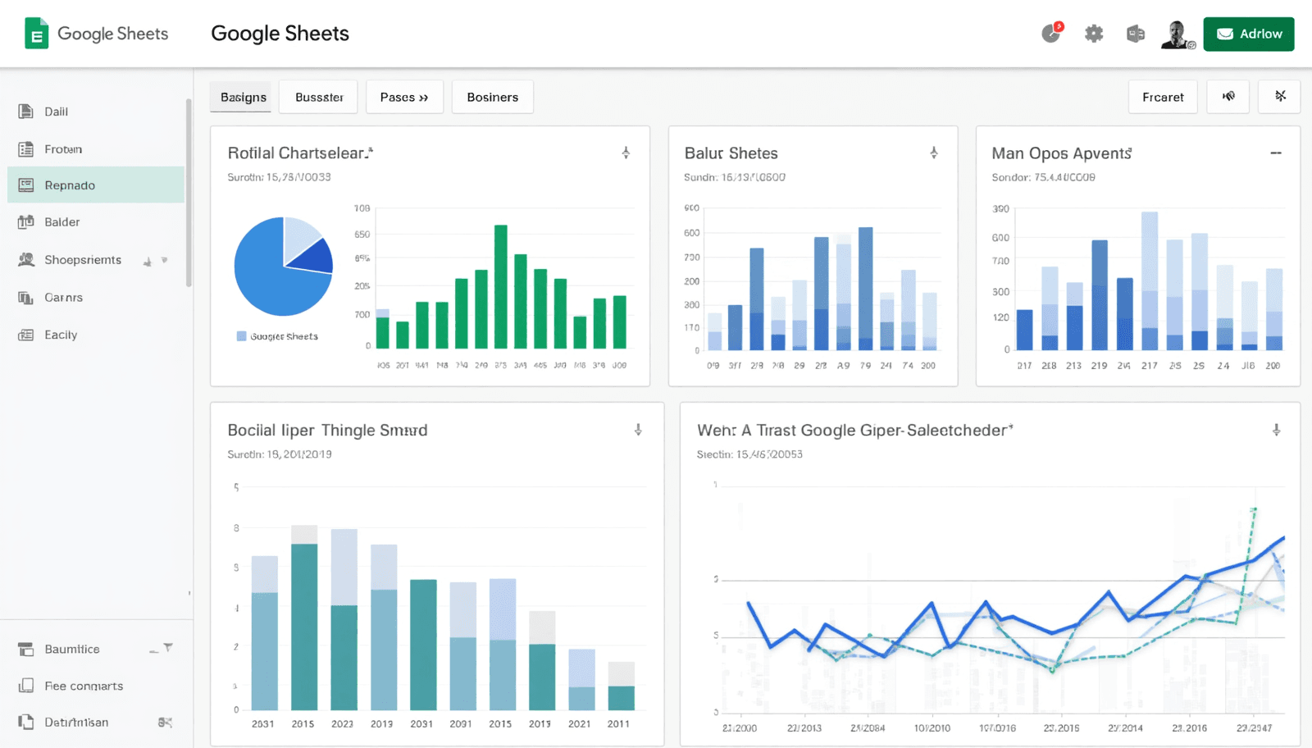Click the Daill sidebar icon

click(26, 112)
